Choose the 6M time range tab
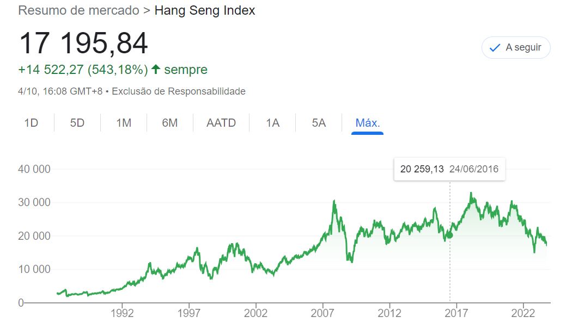This screenshot has width=566, height=323. (170, 123)
